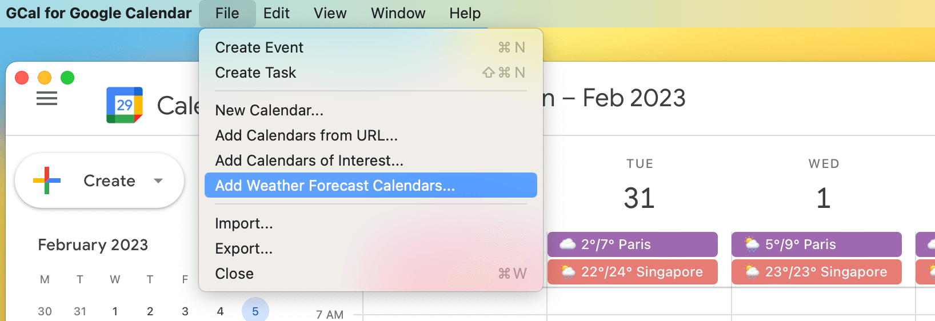Click the Google Calendar 29 logo

point(125,105)
